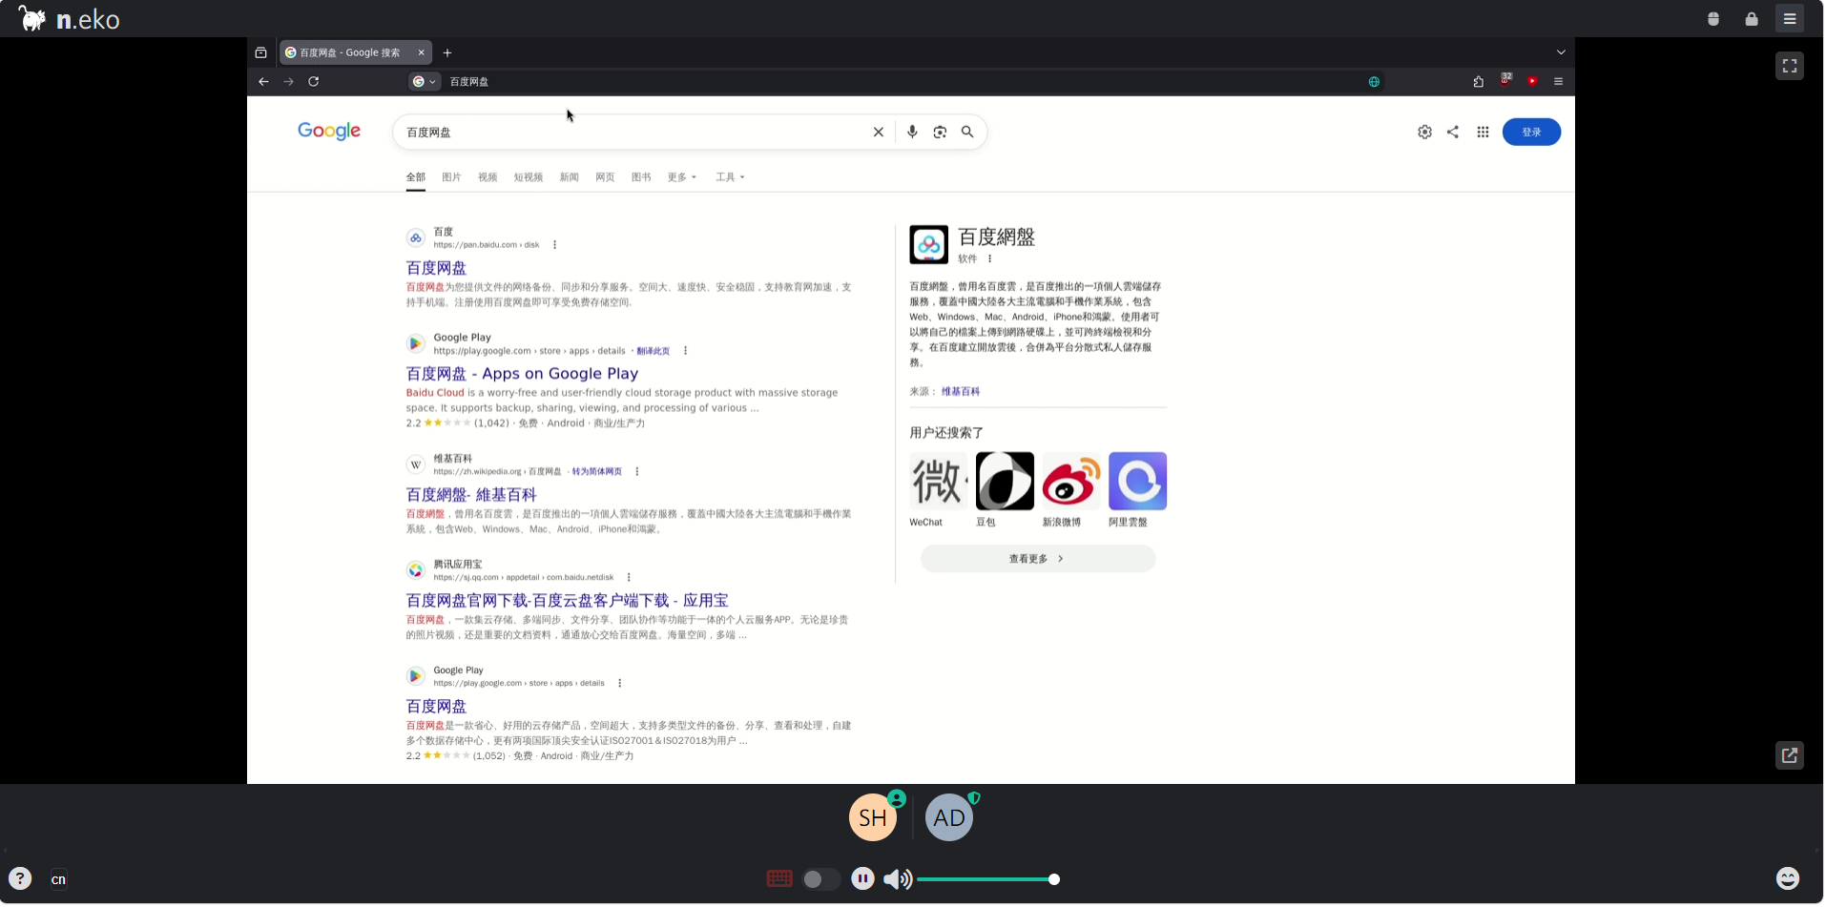
Task: Open 百度网盘官网下载 应用宝 result
Action: [x=567, y=601]
